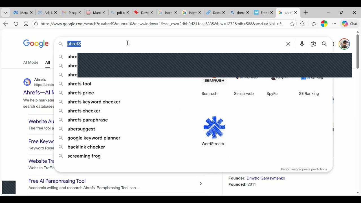Click the magnifier search submit icon
The image size is (361, 203).
coord(324,44)
